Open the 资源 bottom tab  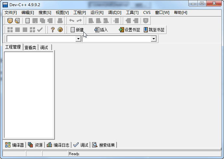pyautogui.click(x=35, y=145)
